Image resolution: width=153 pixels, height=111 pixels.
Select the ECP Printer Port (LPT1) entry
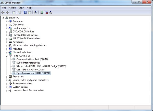(x=28, y=63)
